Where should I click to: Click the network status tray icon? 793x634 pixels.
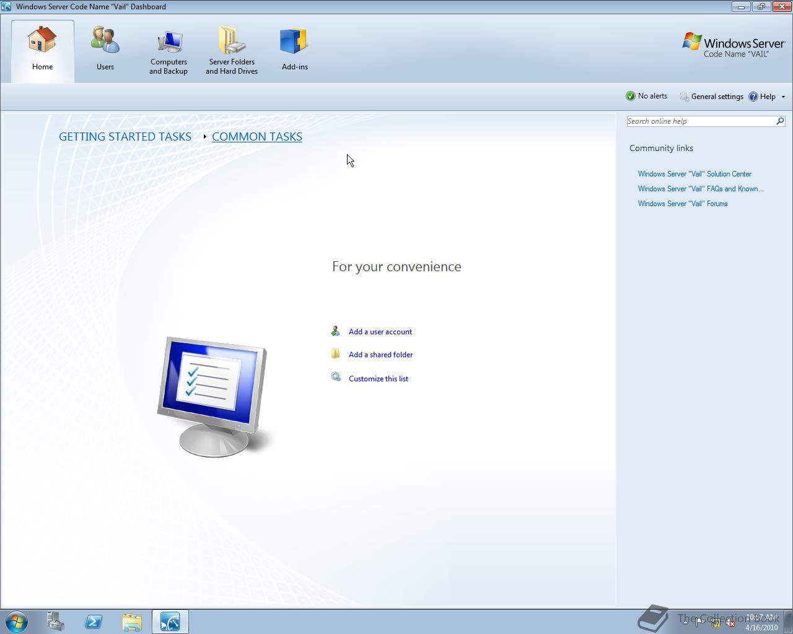(x=716, y=622)
